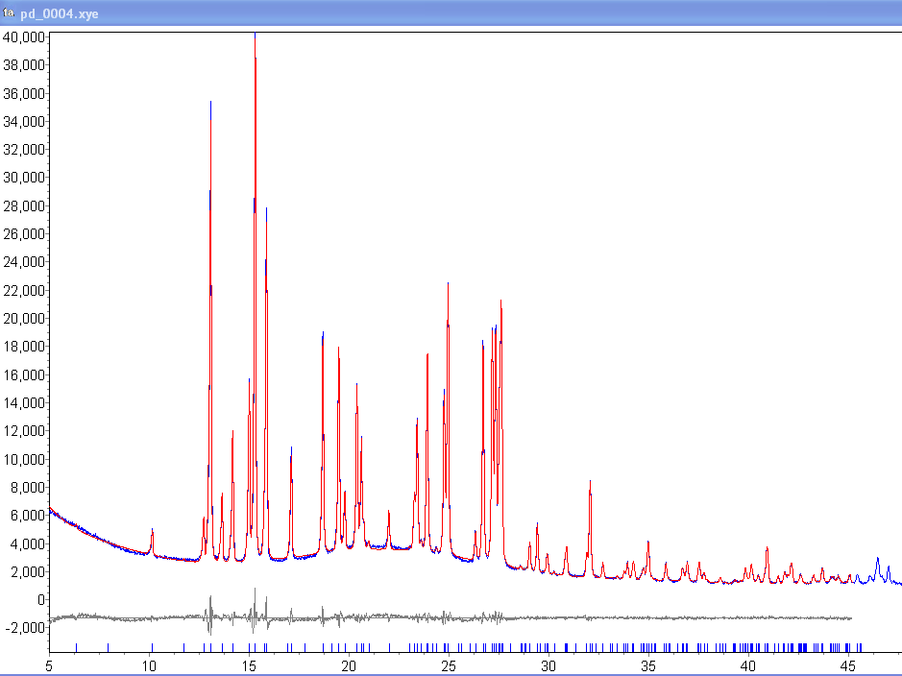Viewport: 902px width, 676px height.
Task: Click the 40,000 y-axis label
Action: click(x=24, y=37)
